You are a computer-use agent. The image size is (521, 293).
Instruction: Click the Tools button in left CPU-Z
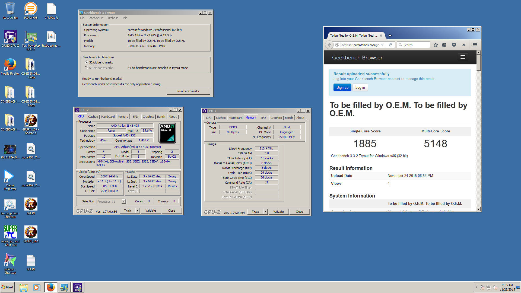point(128,211)
